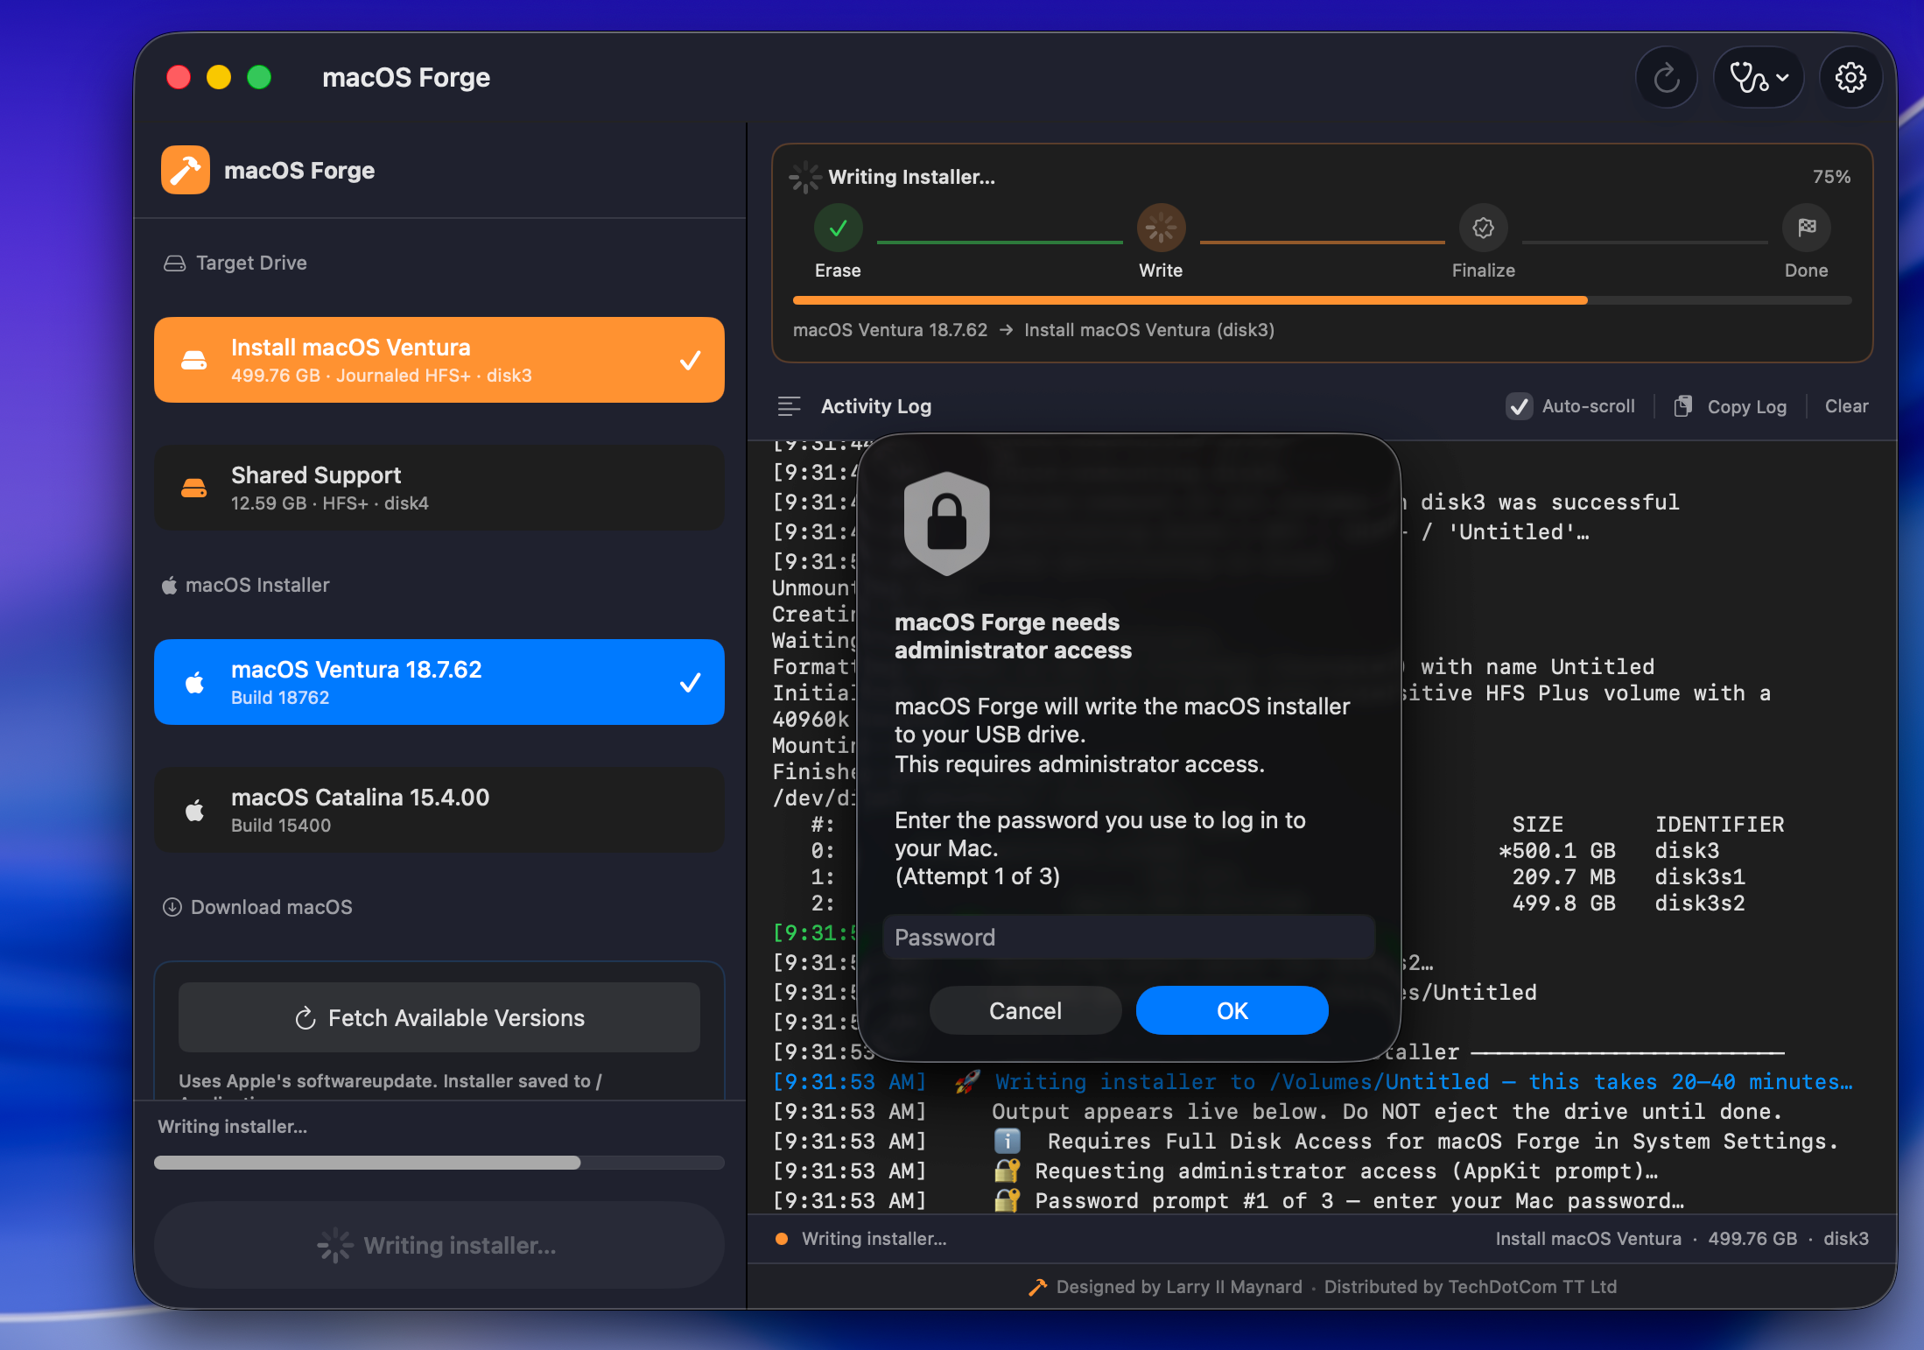Choose macOS Catalina 15.4.00 installer

[x=439, y=810]
